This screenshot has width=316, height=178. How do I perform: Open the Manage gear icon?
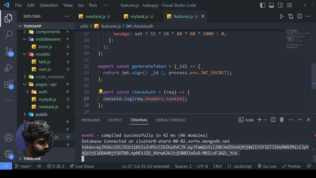pos(8,154)
